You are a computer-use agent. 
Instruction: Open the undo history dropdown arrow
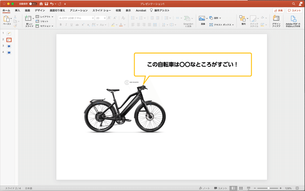point(55,4)
